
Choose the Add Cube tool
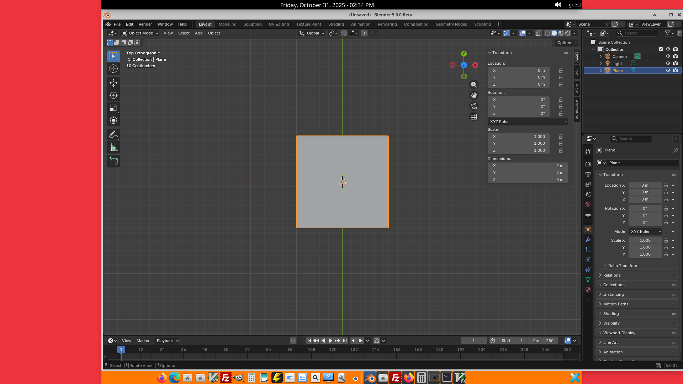(113, 161)
